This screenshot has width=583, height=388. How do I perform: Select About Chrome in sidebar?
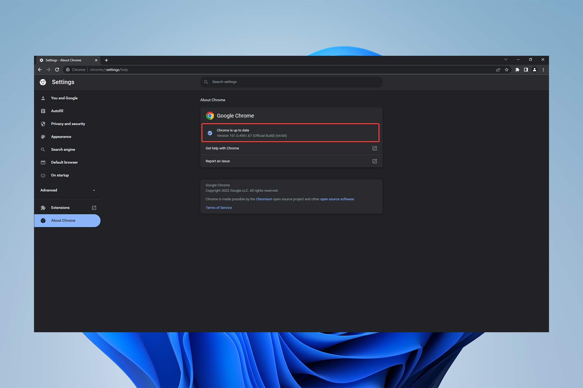pyautogui.click(x=67, y=221)
